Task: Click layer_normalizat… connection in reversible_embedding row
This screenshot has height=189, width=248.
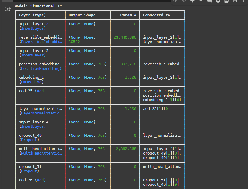Action: pos(162,42)
